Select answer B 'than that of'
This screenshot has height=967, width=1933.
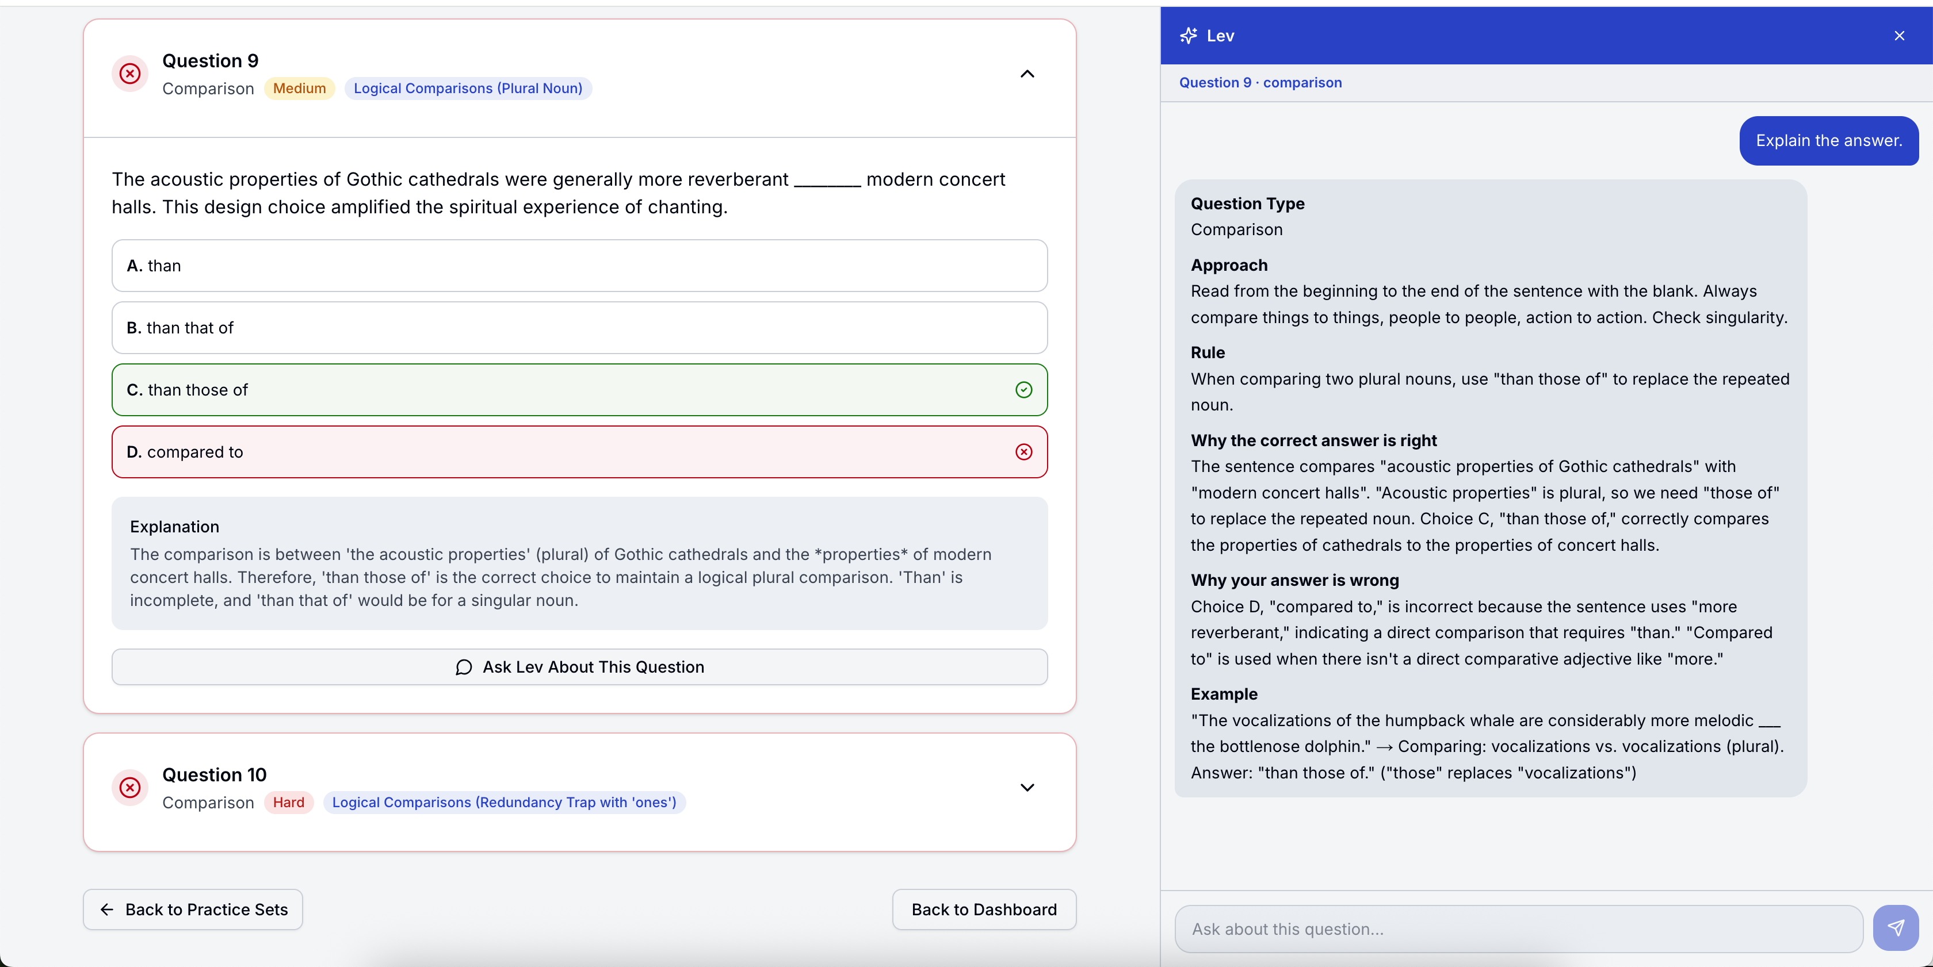[x=579, y=328]
